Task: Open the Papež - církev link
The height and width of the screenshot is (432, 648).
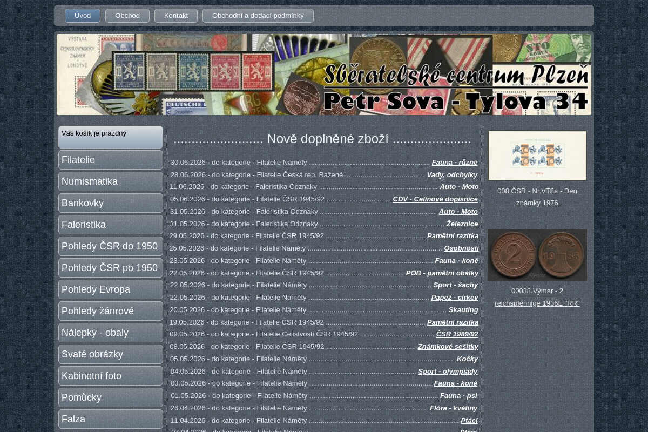Action: pos(455,298)
